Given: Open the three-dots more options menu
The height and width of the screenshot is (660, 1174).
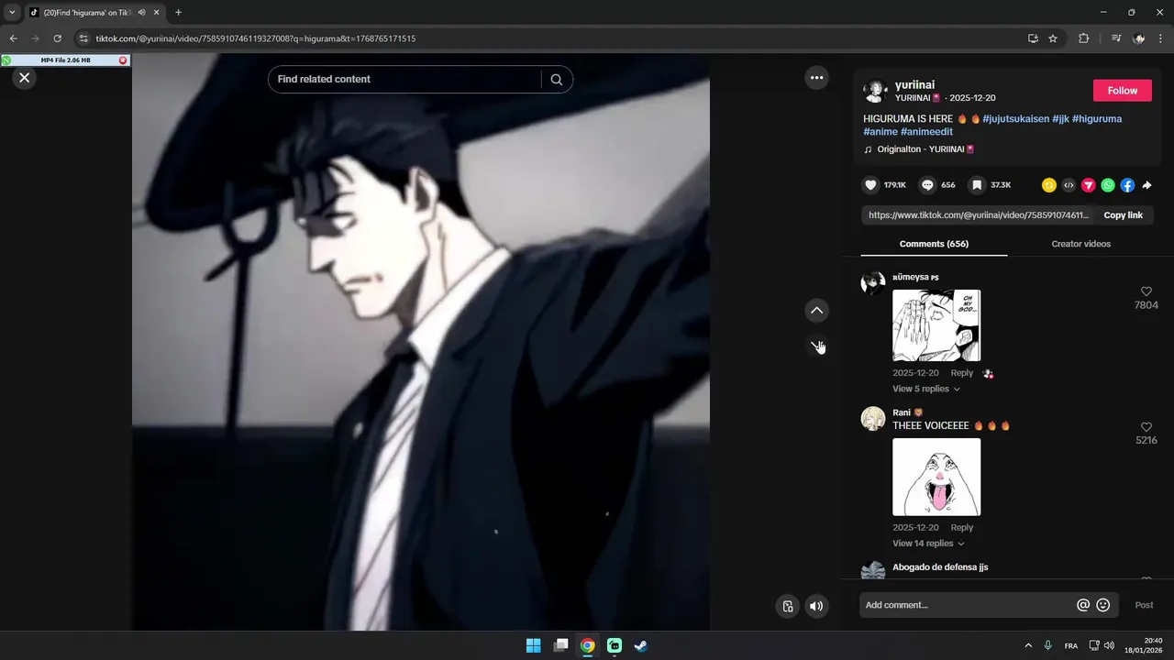Looking at the screenshot, I should [816, 78].
